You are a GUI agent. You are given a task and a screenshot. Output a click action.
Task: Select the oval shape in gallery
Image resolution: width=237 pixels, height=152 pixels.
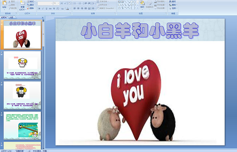[134, 2]
